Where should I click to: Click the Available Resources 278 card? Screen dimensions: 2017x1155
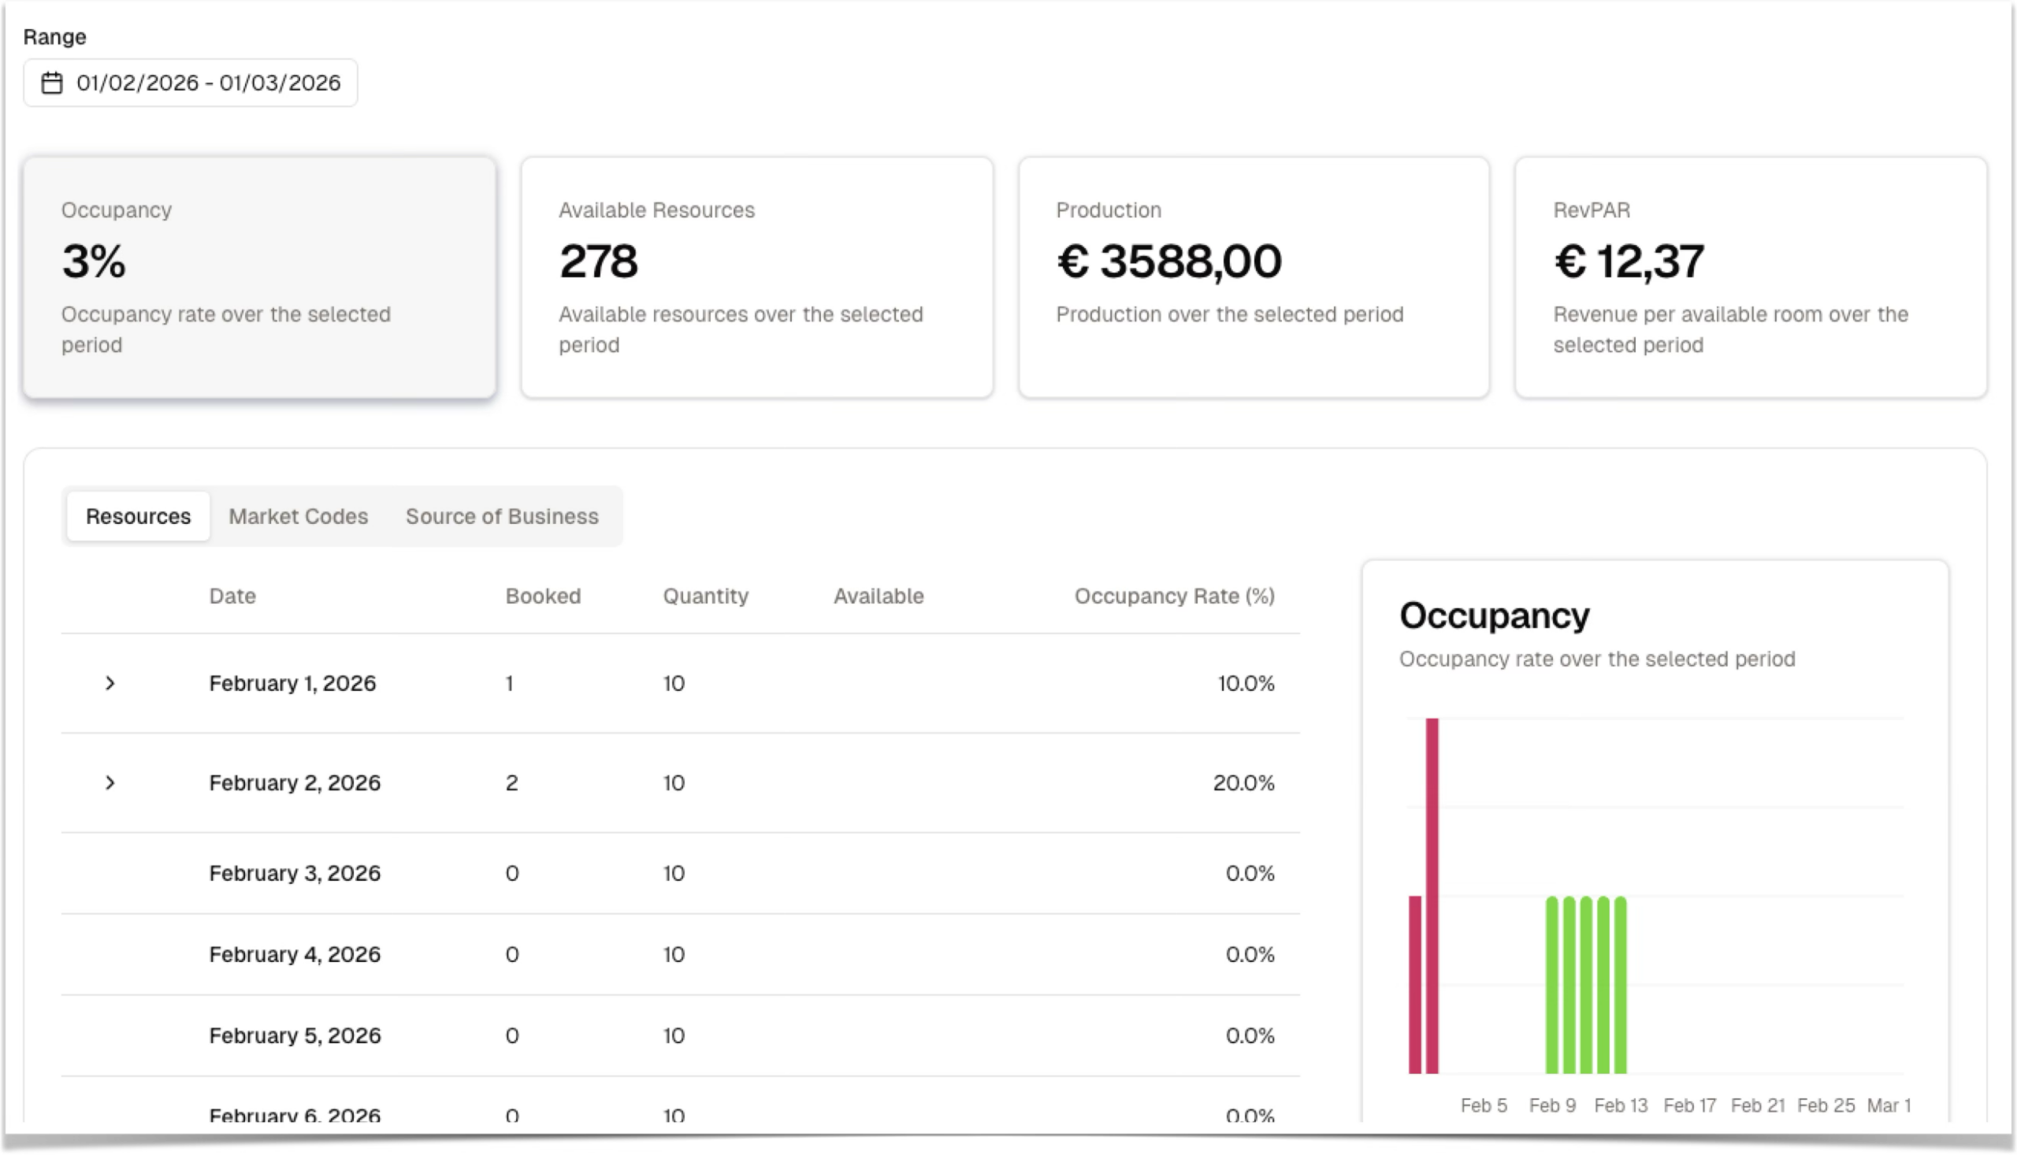pyautogui.click(x=756, y=277)
